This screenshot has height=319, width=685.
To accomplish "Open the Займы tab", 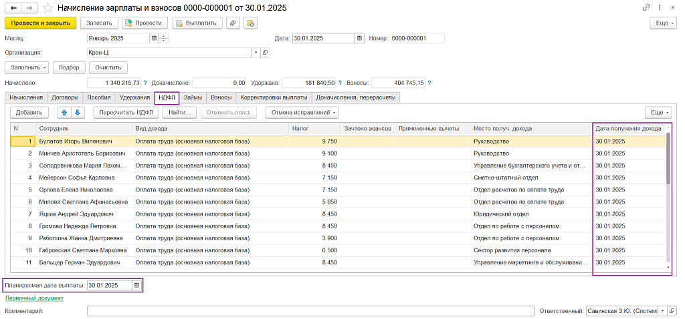I will coord(193,98).
